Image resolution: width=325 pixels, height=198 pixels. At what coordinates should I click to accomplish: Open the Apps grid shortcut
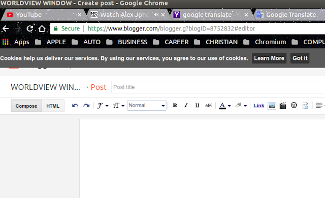point(6,42)
